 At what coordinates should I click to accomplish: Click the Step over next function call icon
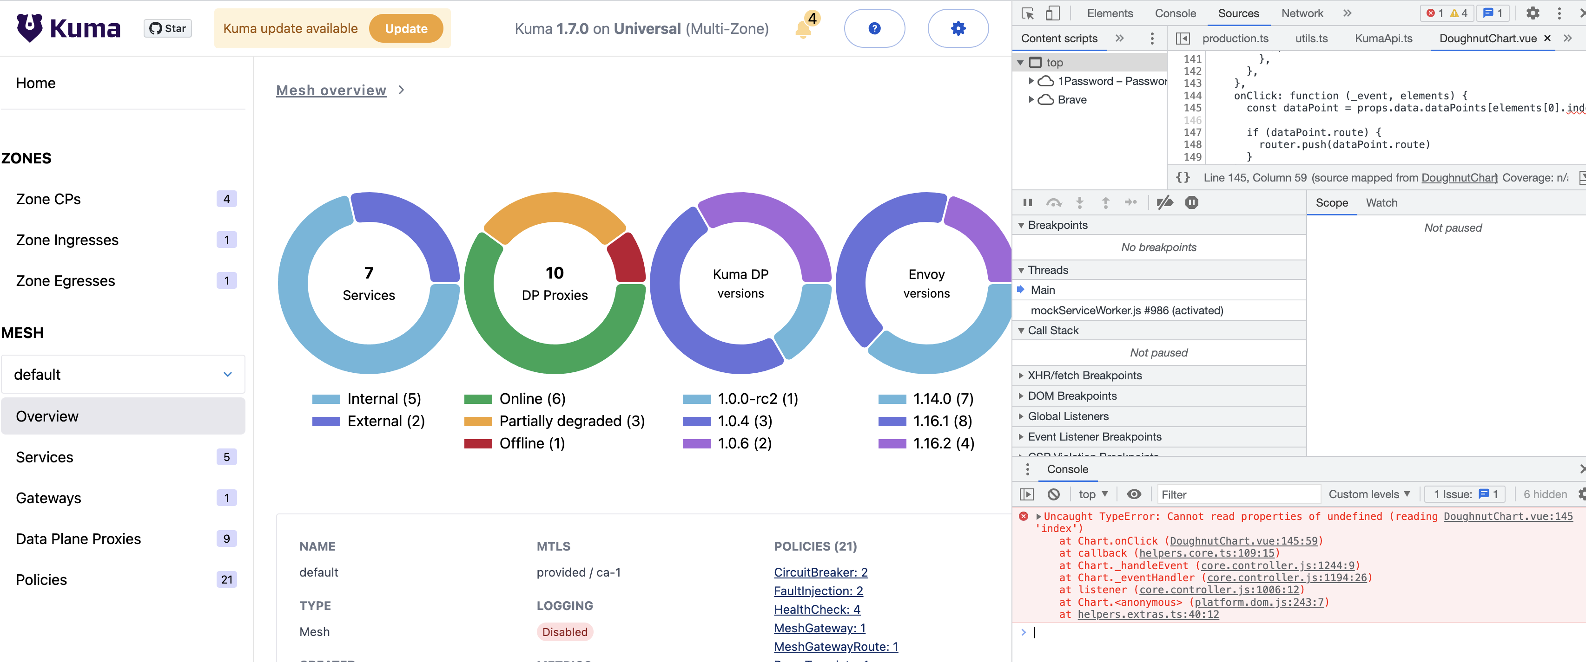[1054, 202]
